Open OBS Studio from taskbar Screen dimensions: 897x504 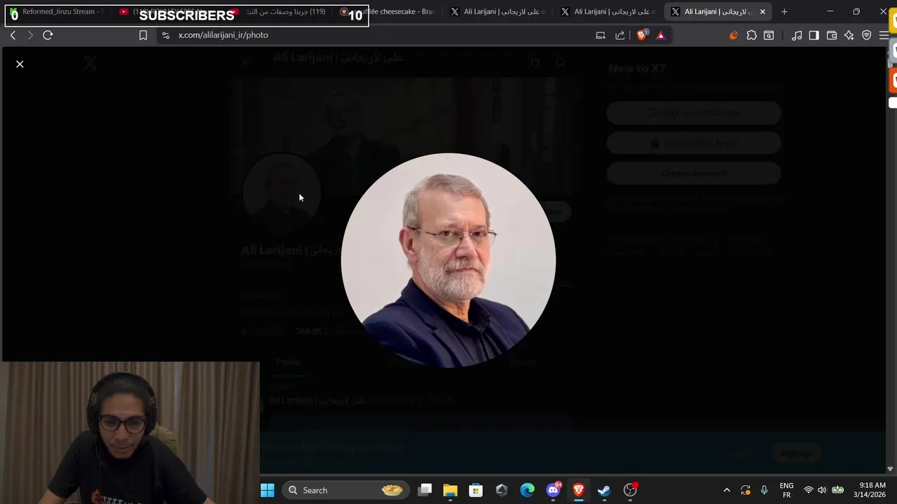(630, 490)
